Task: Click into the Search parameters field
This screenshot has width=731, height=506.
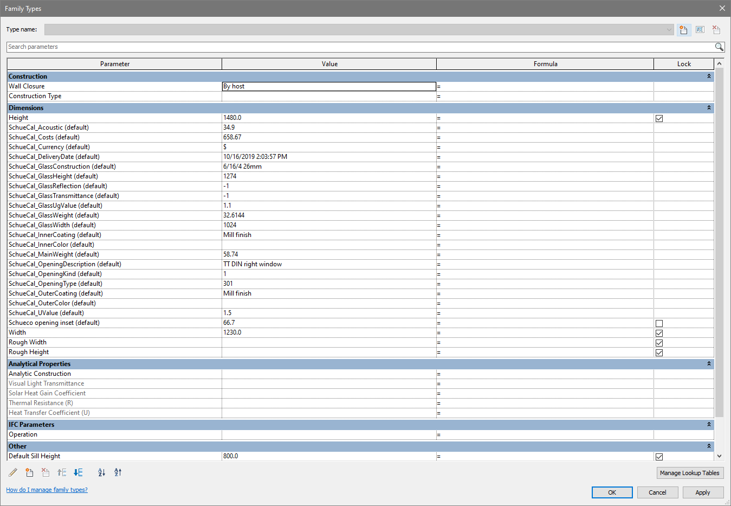Action: coord(358,47)
